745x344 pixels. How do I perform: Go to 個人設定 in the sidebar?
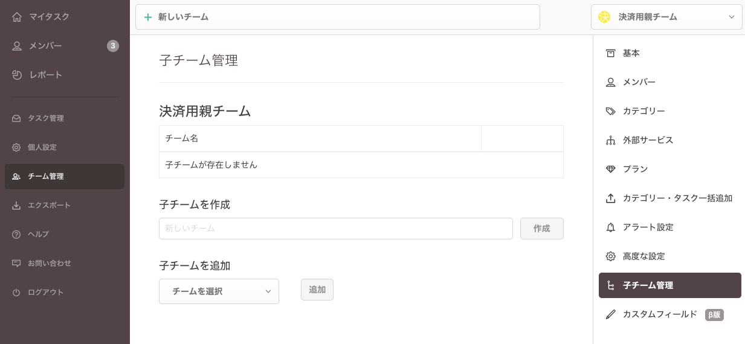42,148
